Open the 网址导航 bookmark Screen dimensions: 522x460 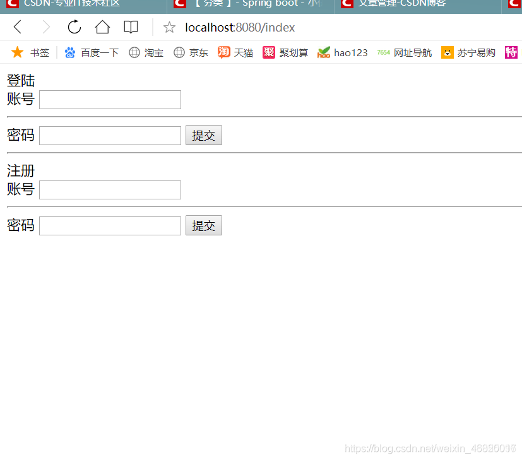(405, 52)
